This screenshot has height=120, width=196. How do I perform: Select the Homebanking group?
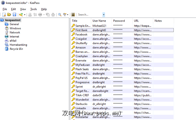pos(18,45)
